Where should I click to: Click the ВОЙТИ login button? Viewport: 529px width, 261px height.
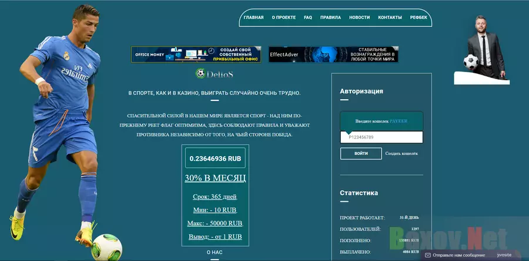361,154
